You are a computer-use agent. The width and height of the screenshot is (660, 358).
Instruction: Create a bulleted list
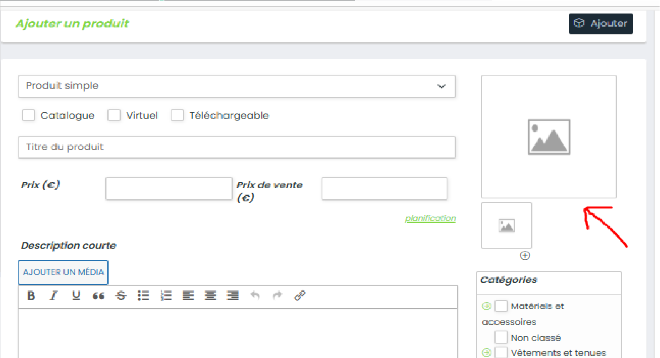point(144,296)
